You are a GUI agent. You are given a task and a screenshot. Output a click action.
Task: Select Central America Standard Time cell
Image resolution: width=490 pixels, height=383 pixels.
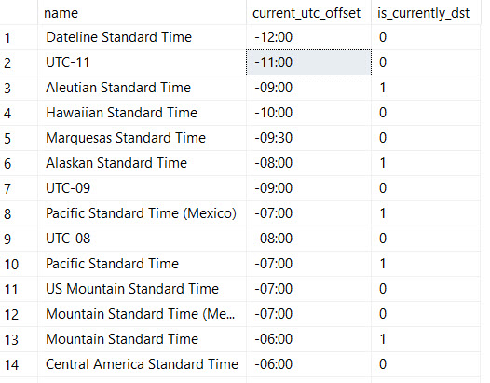click(142, 364)
